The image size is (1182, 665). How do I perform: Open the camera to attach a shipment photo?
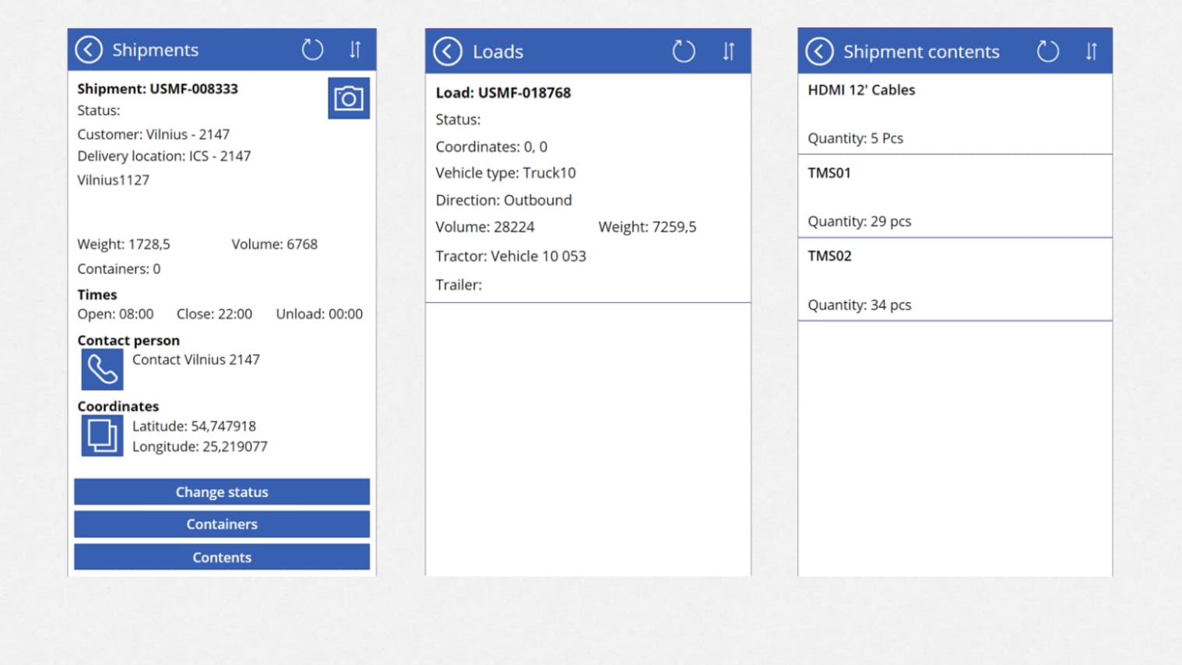[349, 98]
